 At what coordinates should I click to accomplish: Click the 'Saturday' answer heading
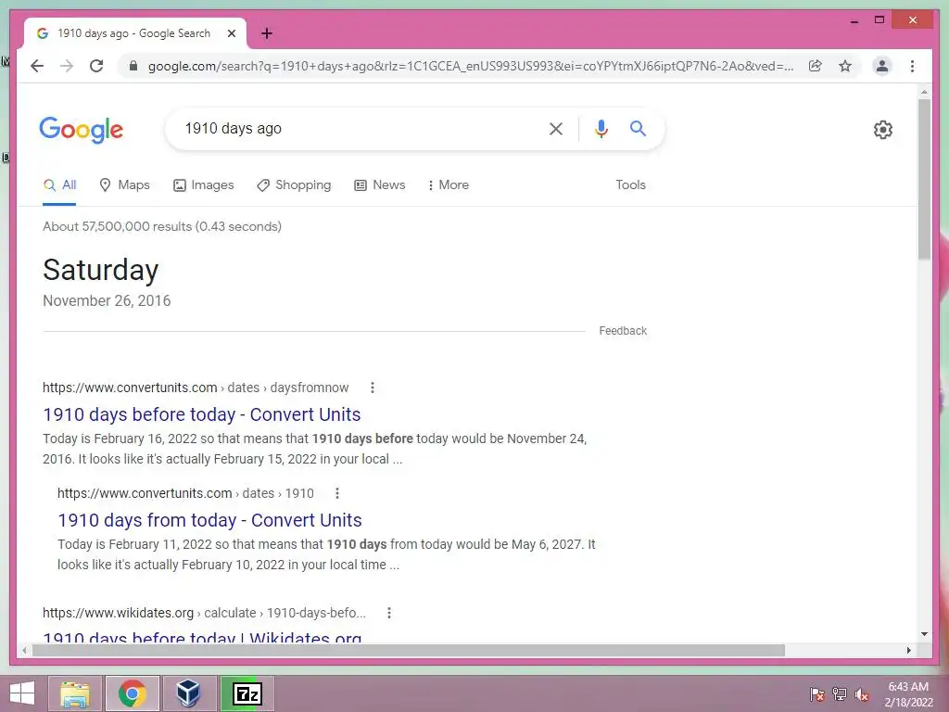pos(100,270)
